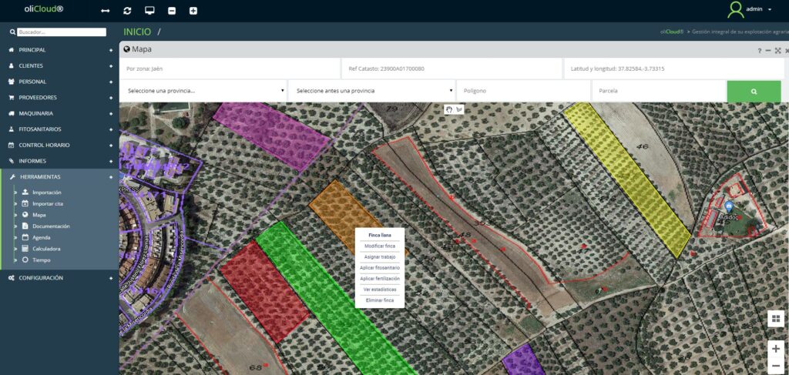
Task: Open the Calculadora submenu link
Action: [x=46, y=249]
